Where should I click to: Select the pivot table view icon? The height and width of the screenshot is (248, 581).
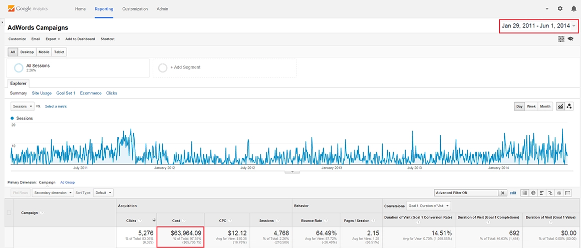coord(567,193)
